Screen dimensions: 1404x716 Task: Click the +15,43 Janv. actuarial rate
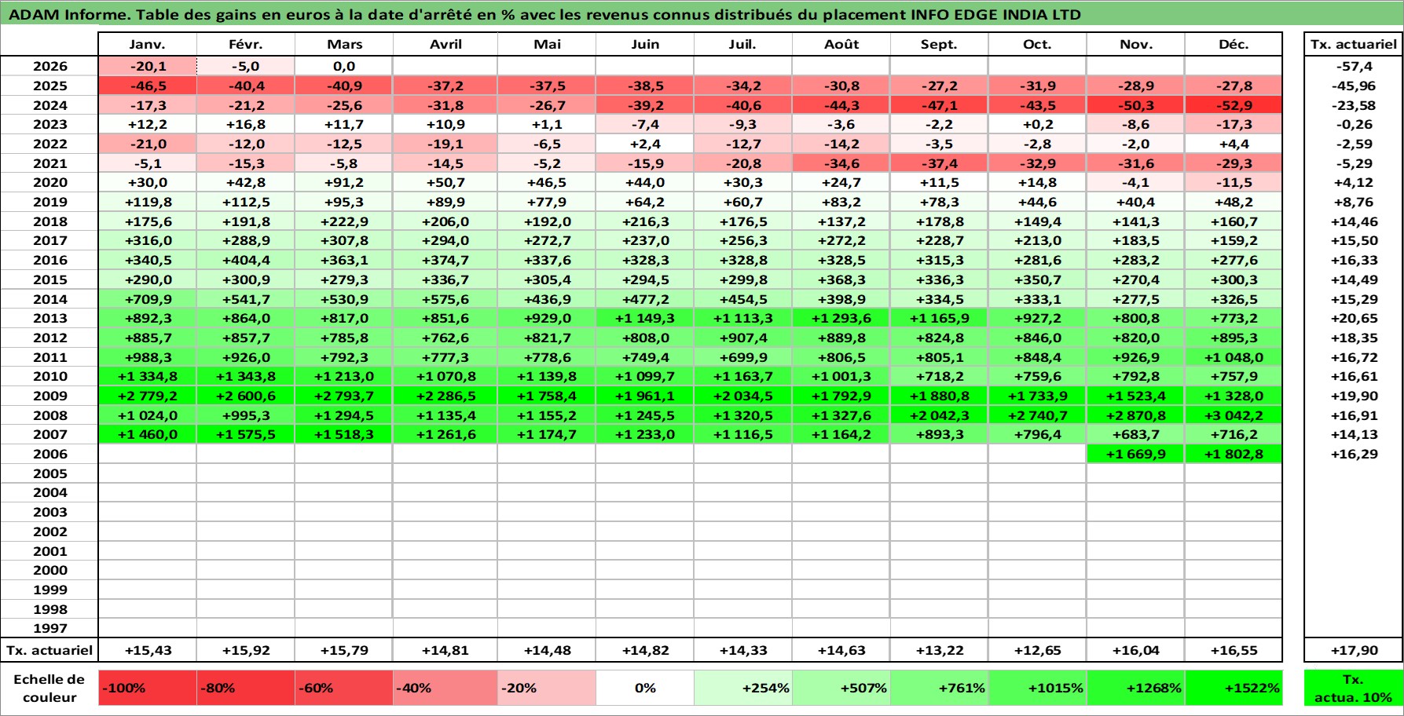[x=148, y=650]
